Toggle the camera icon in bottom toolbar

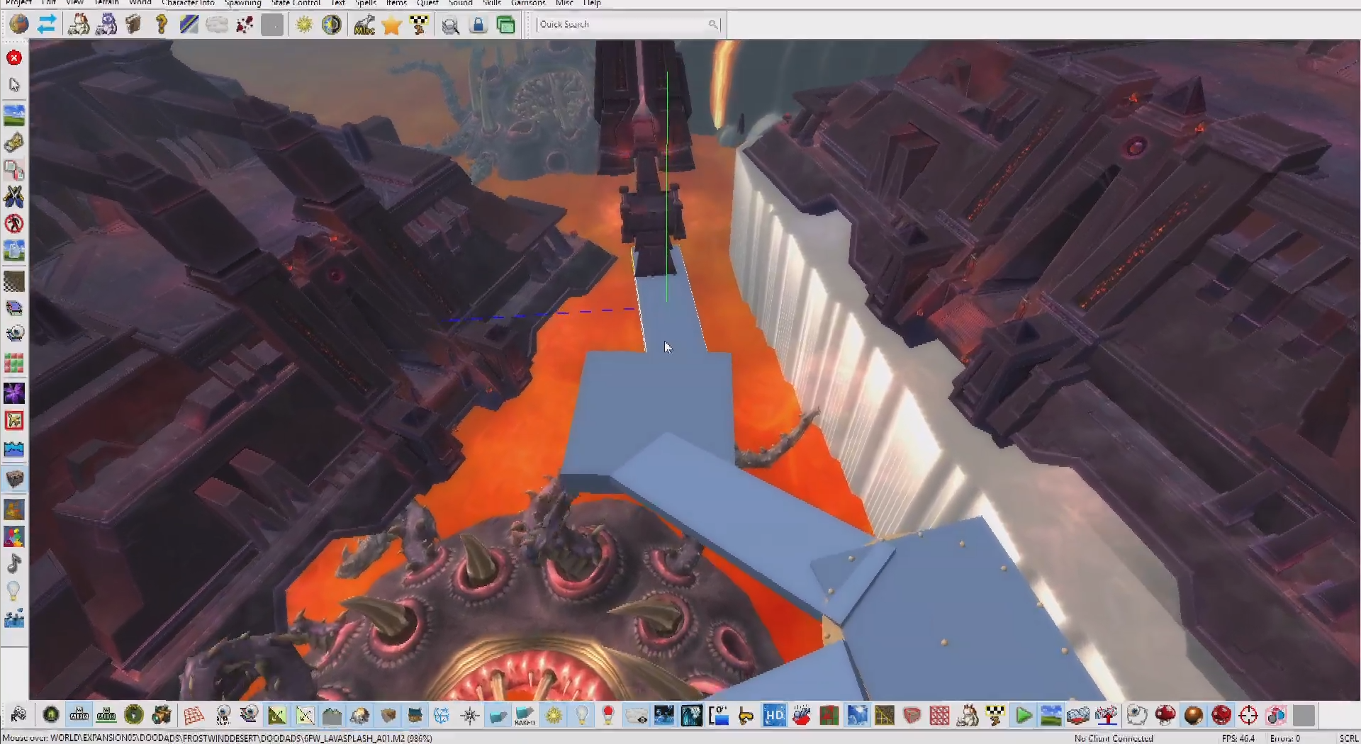click(162, 716)
